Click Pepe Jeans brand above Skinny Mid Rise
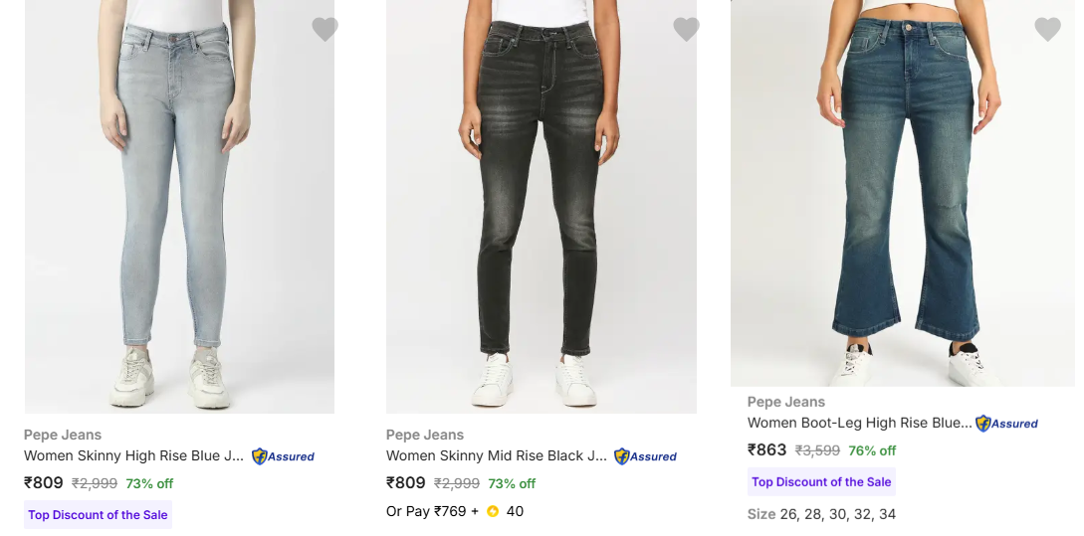This screenshot has width=1084, height=536. (x=425, y=435)
